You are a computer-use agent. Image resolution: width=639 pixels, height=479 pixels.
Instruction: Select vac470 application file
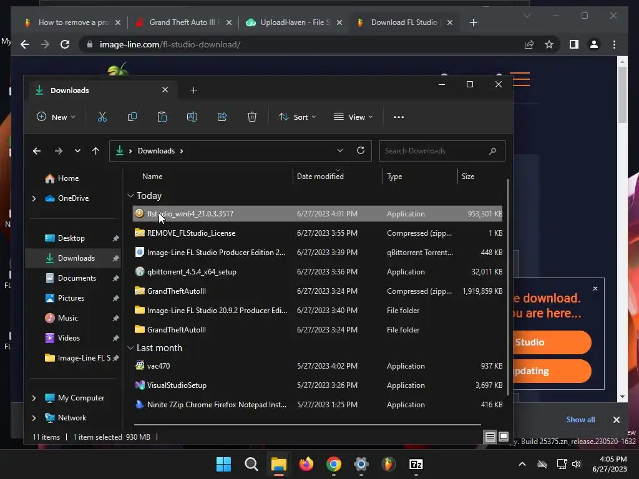pos(318,365)
